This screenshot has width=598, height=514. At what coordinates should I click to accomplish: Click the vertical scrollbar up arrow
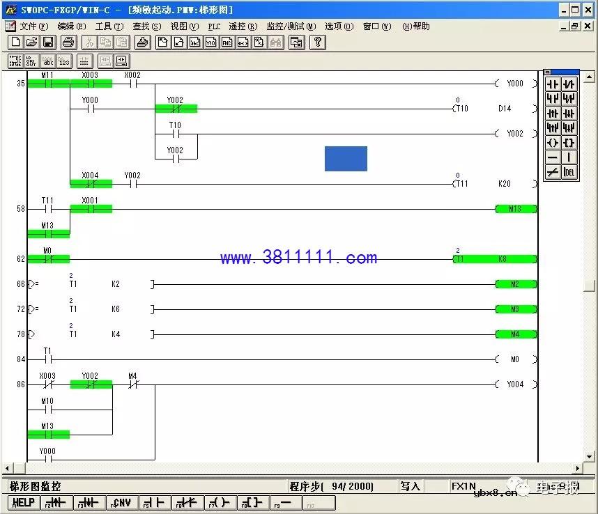point(590,77)
